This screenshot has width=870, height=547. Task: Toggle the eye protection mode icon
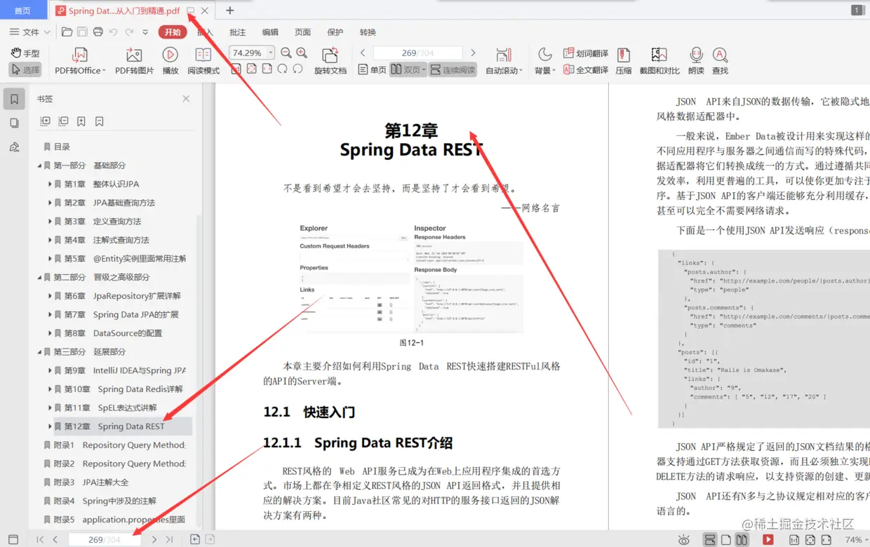coord(684,539)
